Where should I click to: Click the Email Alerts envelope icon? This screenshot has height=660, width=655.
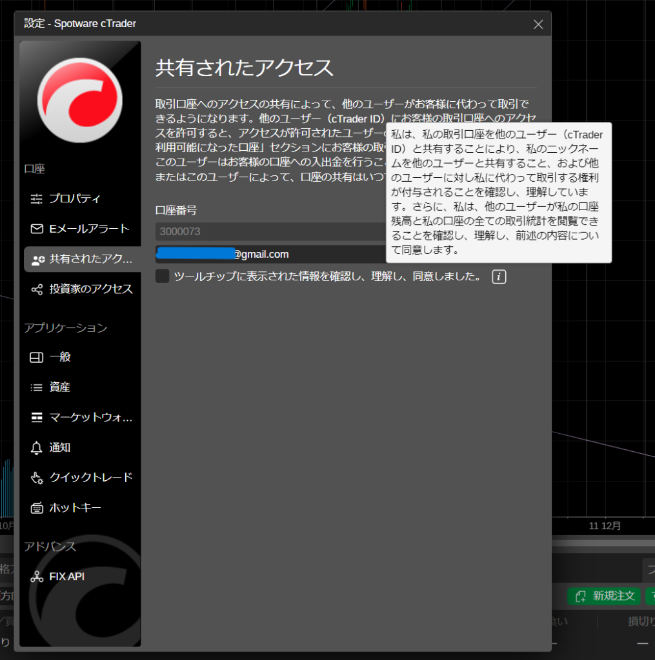click(x=37, y=229)
